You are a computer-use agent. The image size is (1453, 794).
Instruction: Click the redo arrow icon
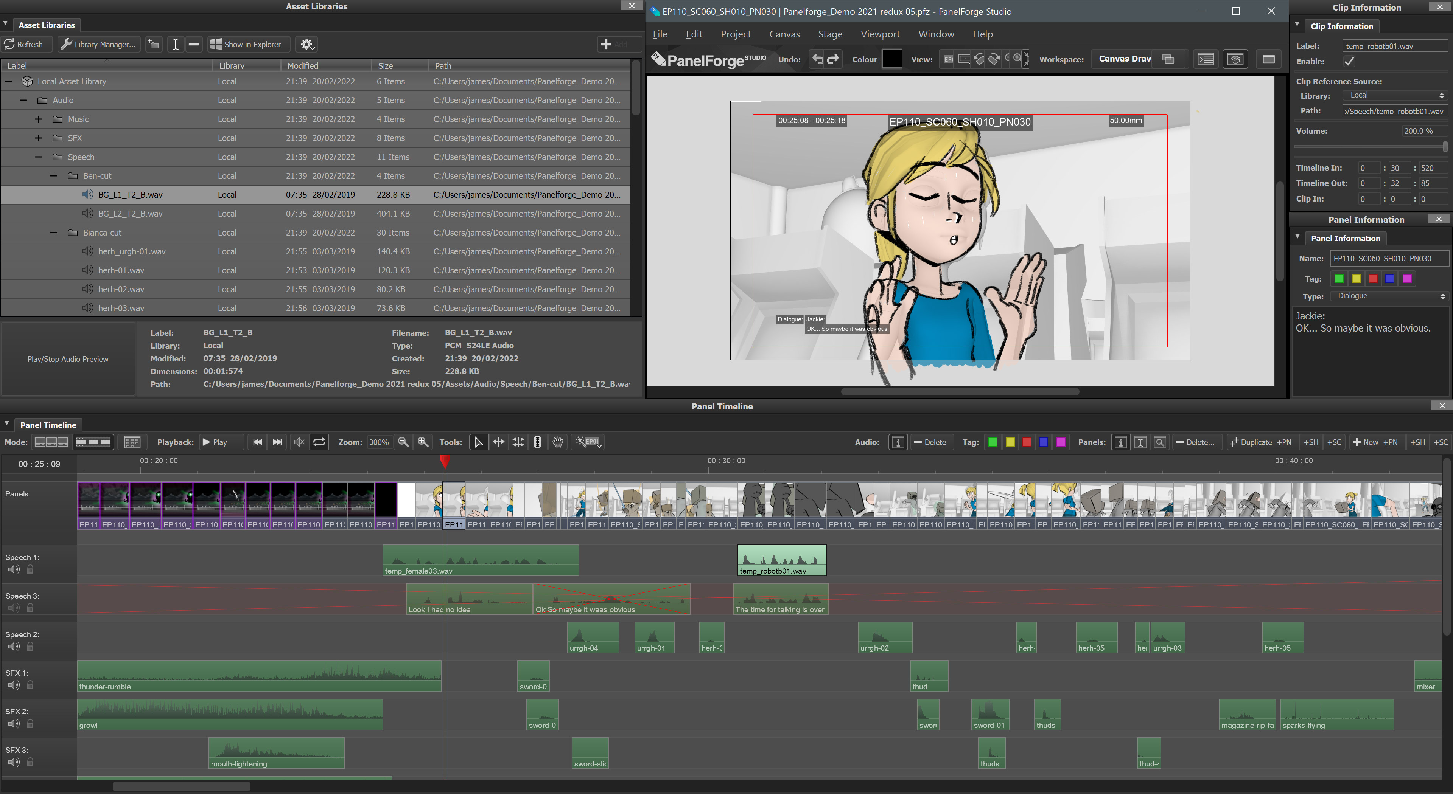coord(833,59)
